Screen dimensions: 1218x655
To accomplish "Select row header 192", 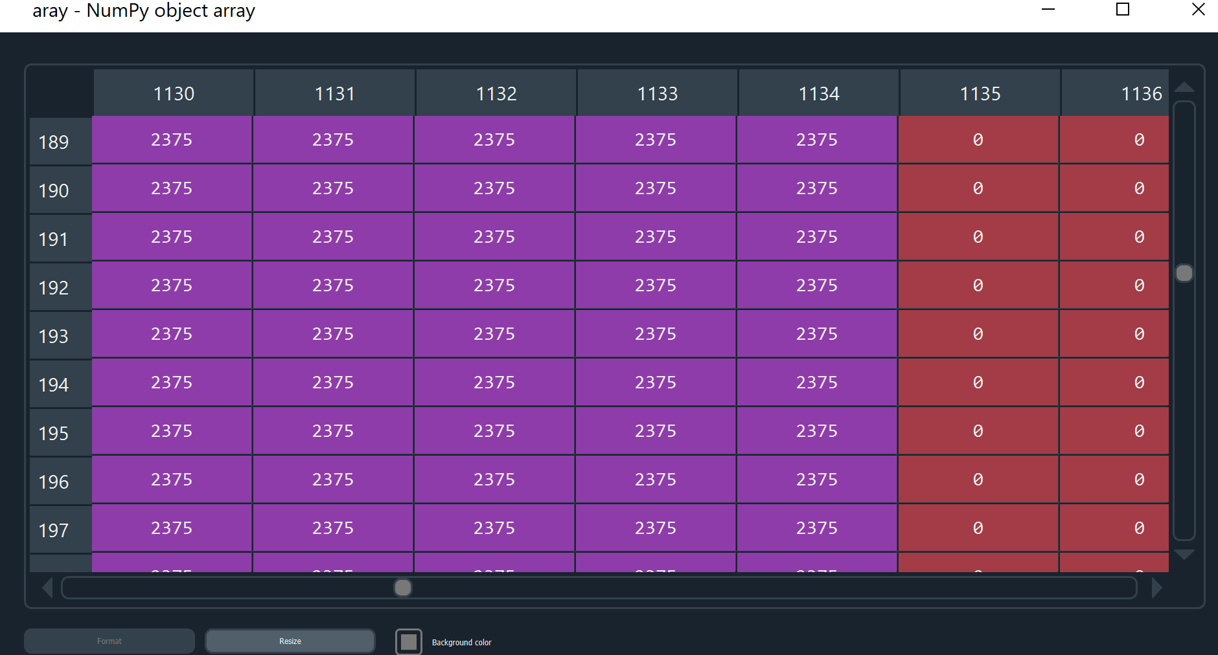I will pyautogui.click(x=60, y=287).
